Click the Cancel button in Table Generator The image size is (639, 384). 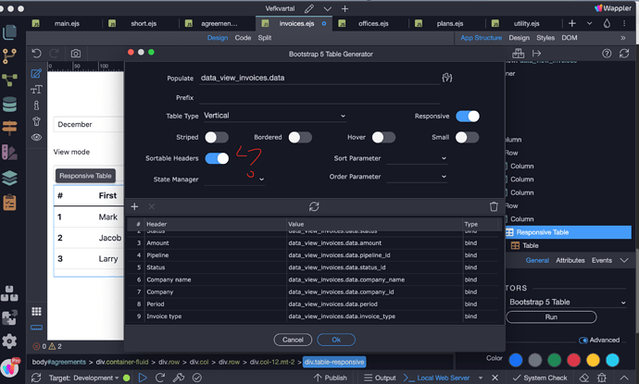[293, 340]
